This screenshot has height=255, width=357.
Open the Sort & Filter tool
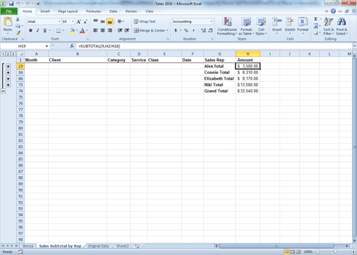pyautogui.click(x=329, y=27)
